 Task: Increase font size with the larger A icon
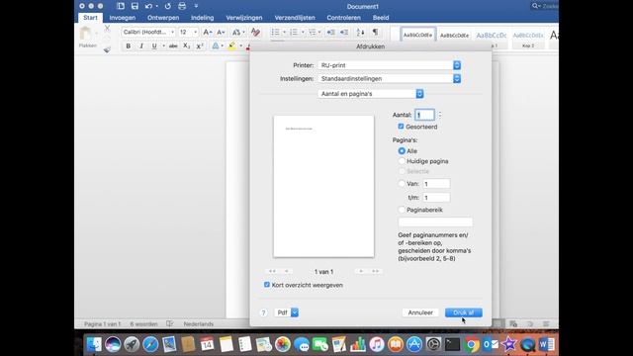[207, 32]
